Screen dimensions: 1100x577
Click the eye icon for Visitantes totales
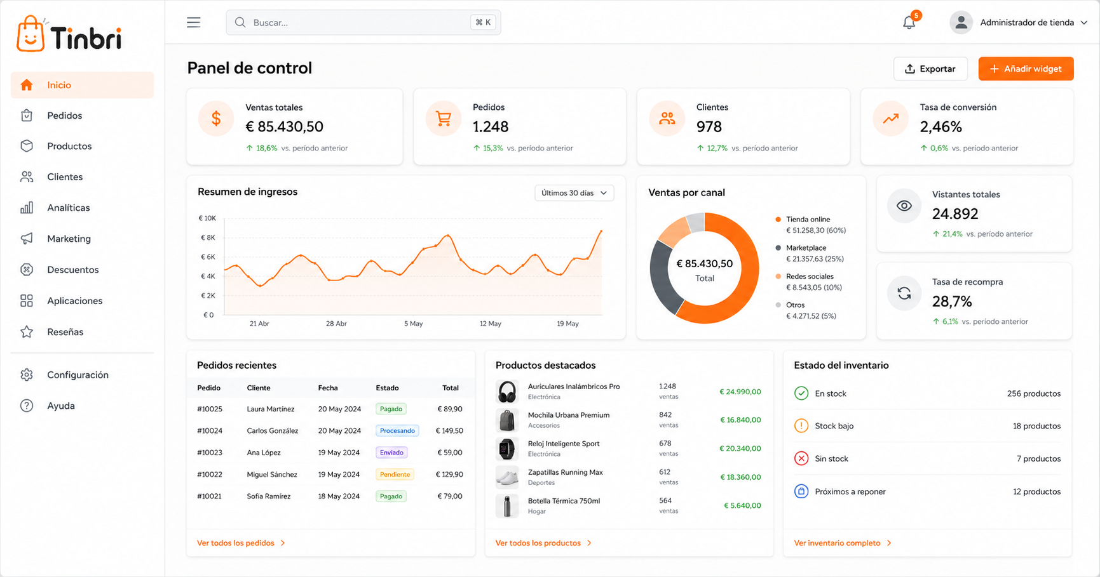(904, 206)
